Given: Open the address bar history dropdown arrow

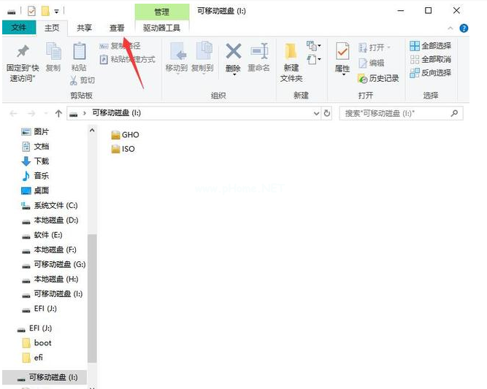Looking at the screenshot, I should 315,114.
